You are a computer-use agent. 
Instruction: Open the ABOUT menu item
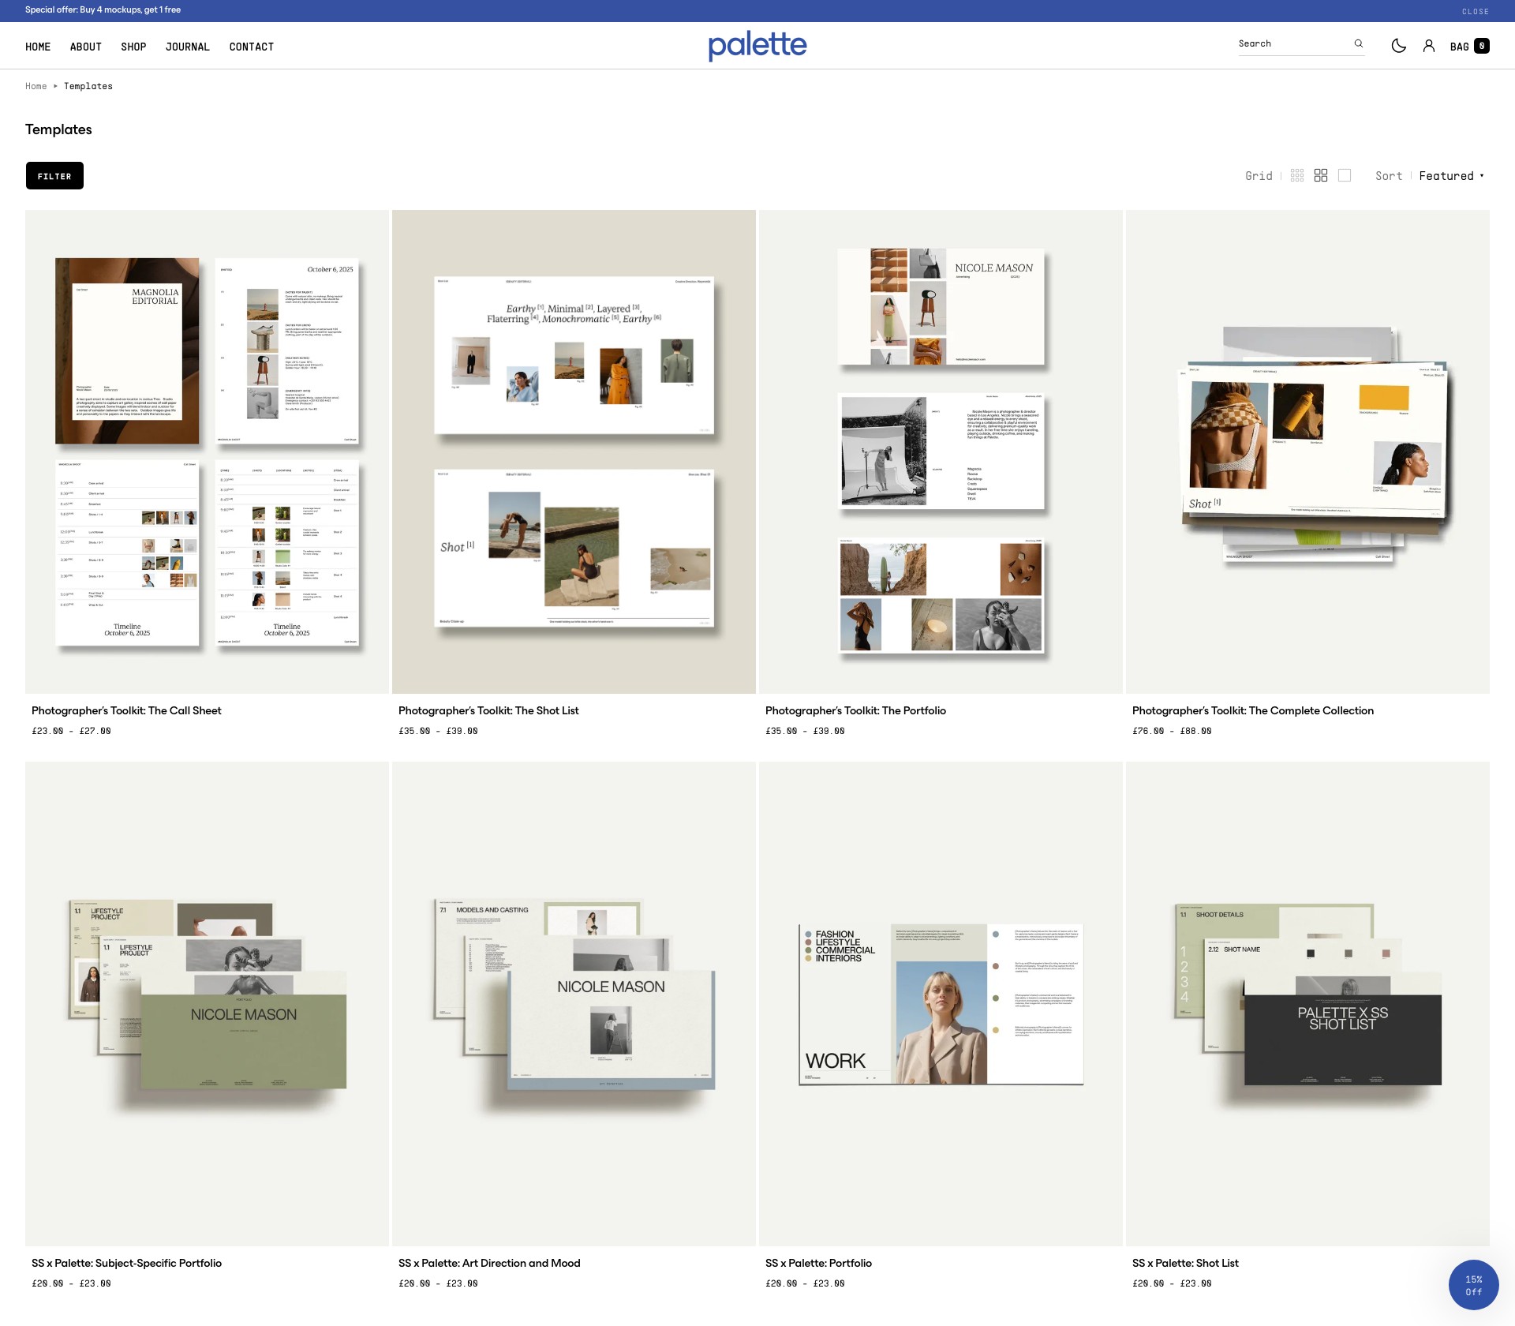point(86,47)
